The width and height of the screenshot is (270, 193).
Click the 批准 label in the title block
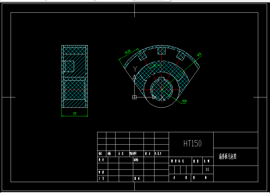137,178
